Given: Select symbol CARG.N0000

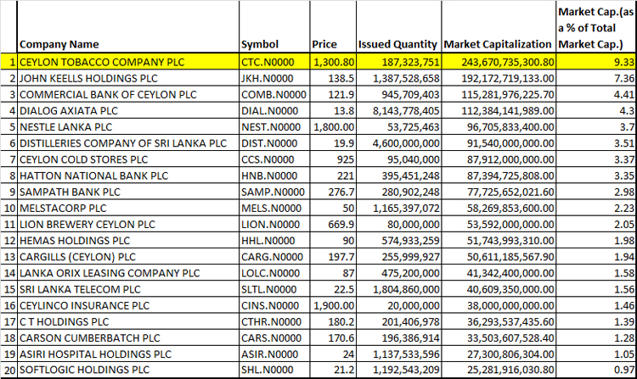Looking at the screenshot, I should [274, 257].
